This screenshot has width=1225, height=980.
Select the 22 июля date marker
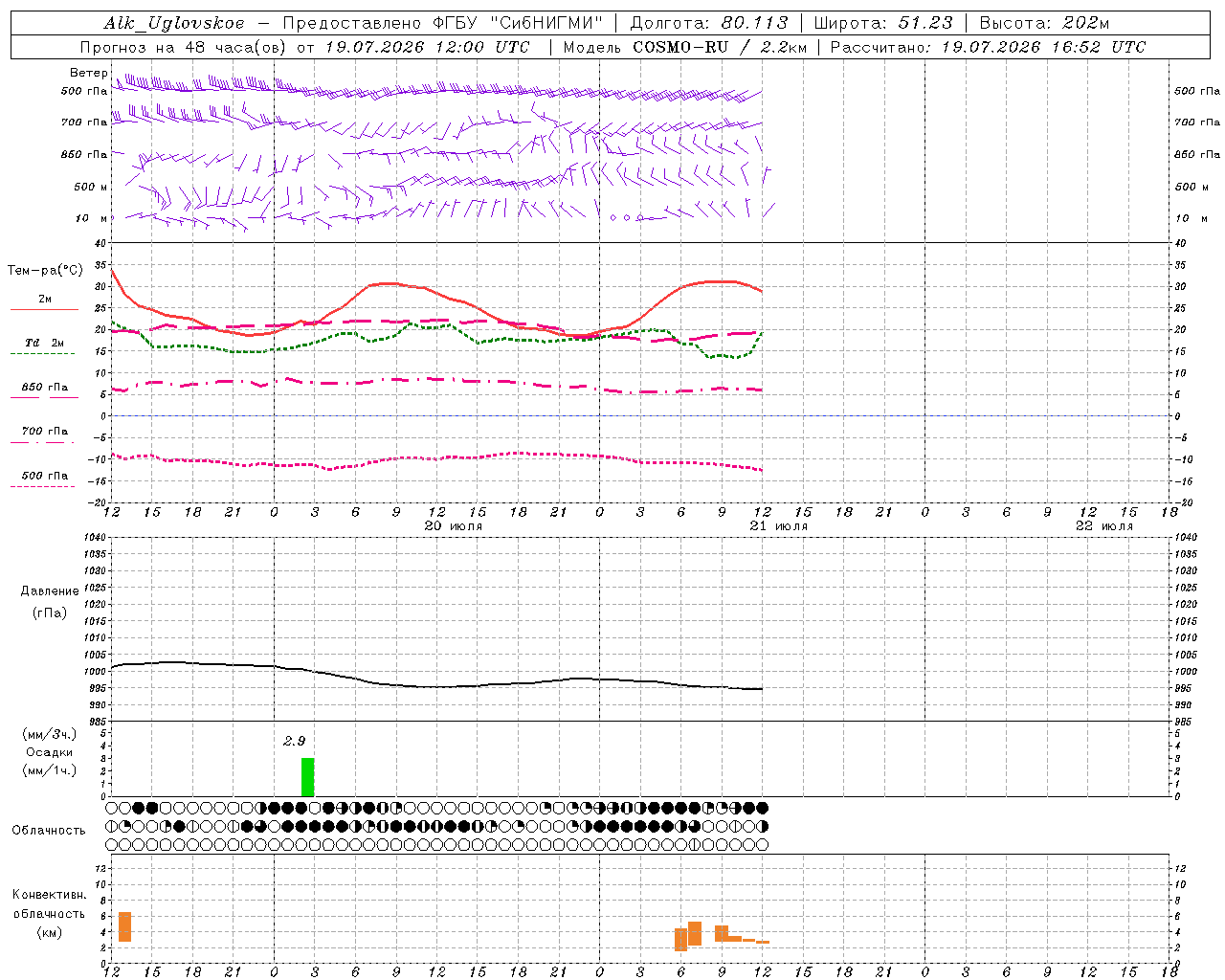1103,526
